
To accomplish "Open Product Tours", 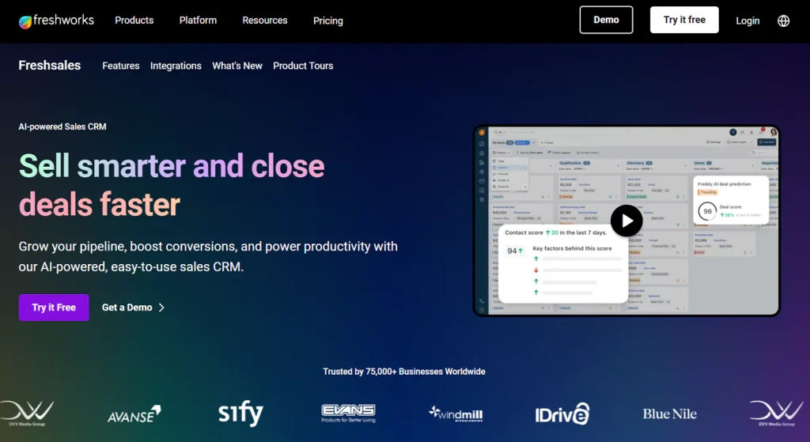I will 303,66.
